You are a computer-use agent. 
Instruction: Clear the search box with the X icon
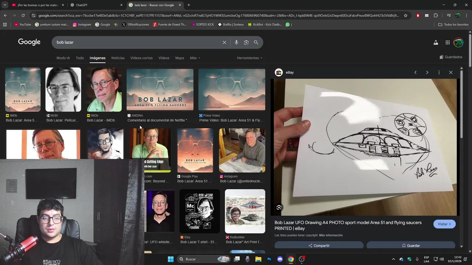point(224,42)
